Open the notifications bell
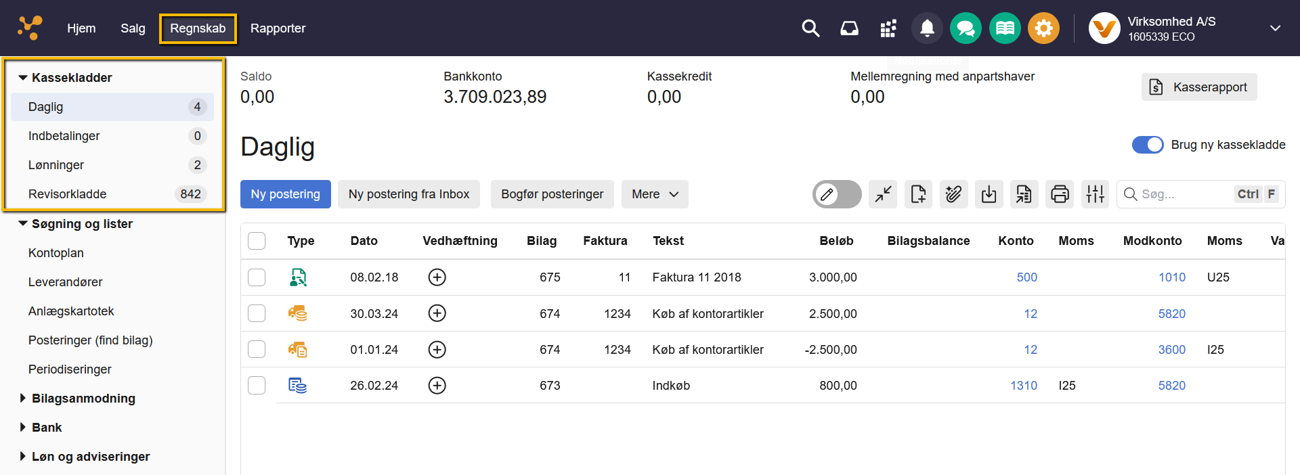 [x=927, y=28]
